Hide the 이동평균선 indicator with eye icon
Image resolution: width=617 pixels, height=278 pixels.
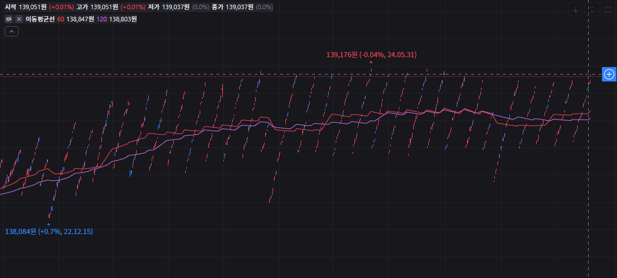point(8,19)
